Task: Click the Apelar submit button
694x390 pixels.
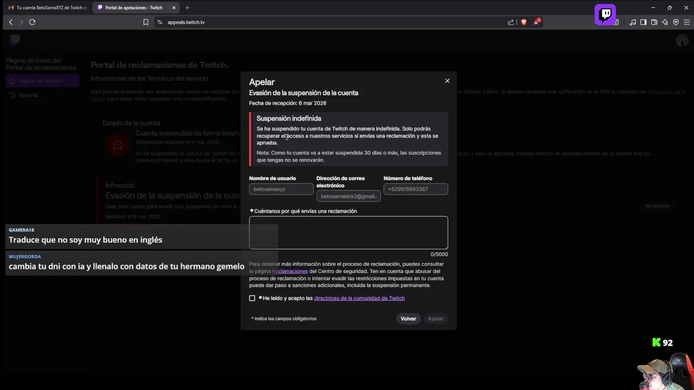Action: [x=435, y=318]
